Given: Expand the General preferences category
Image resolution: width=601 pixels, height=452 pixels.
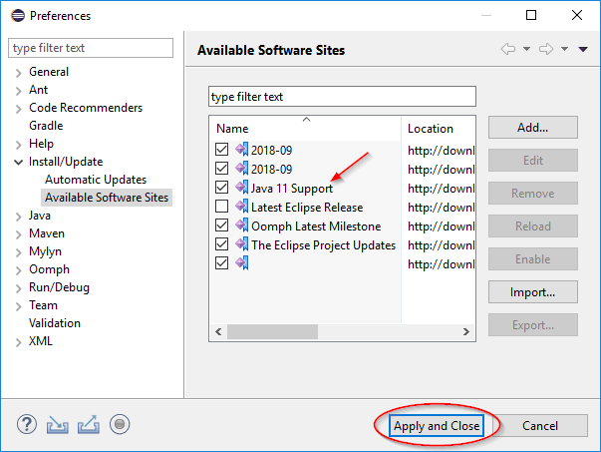Looking at the screenshot, I should (18, 72).
